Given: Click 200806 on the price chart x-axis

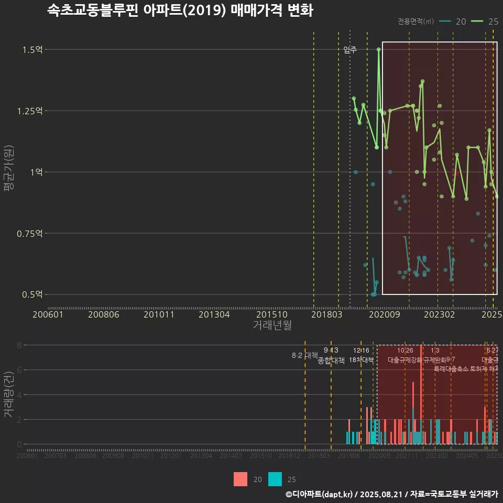Looking at the screenshot, I should pyautogui.click(x=104, y=314).
